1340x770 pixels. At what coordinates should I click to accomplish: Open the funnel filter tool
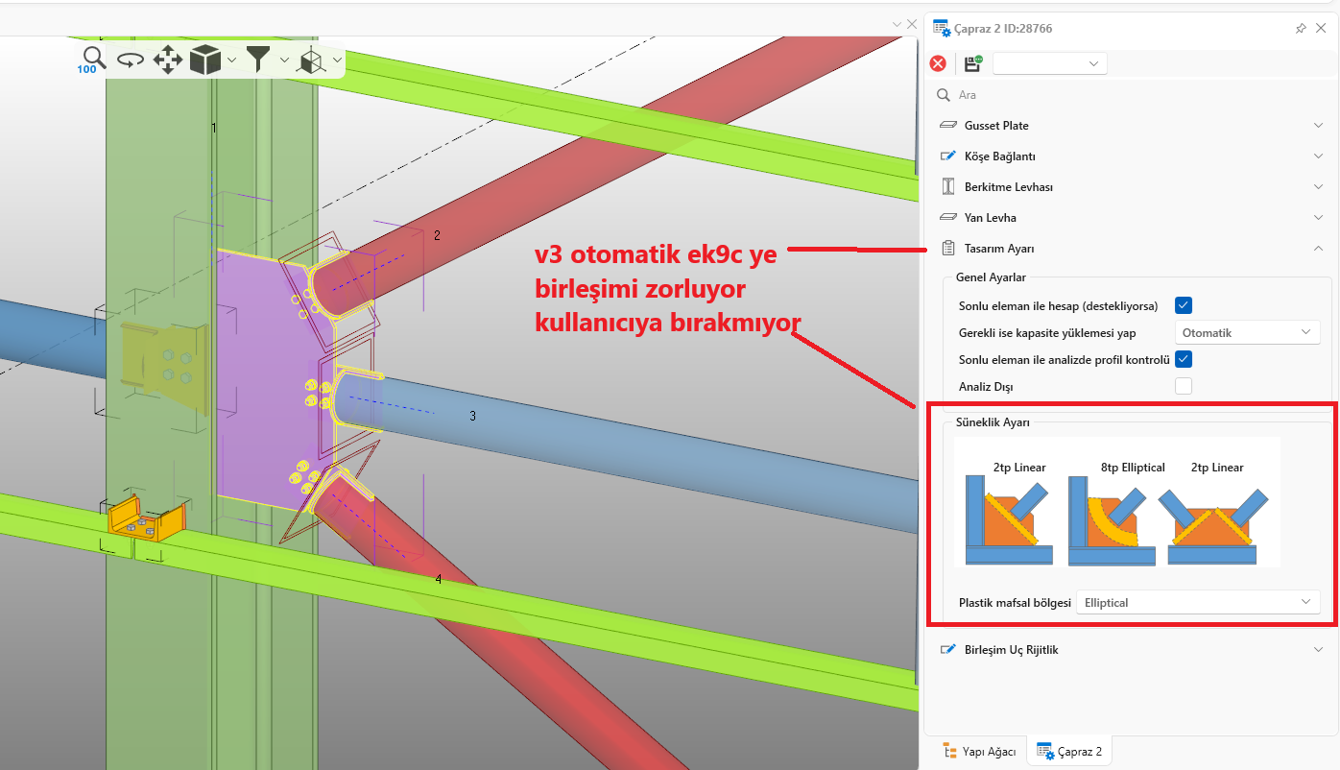point(258,60)
